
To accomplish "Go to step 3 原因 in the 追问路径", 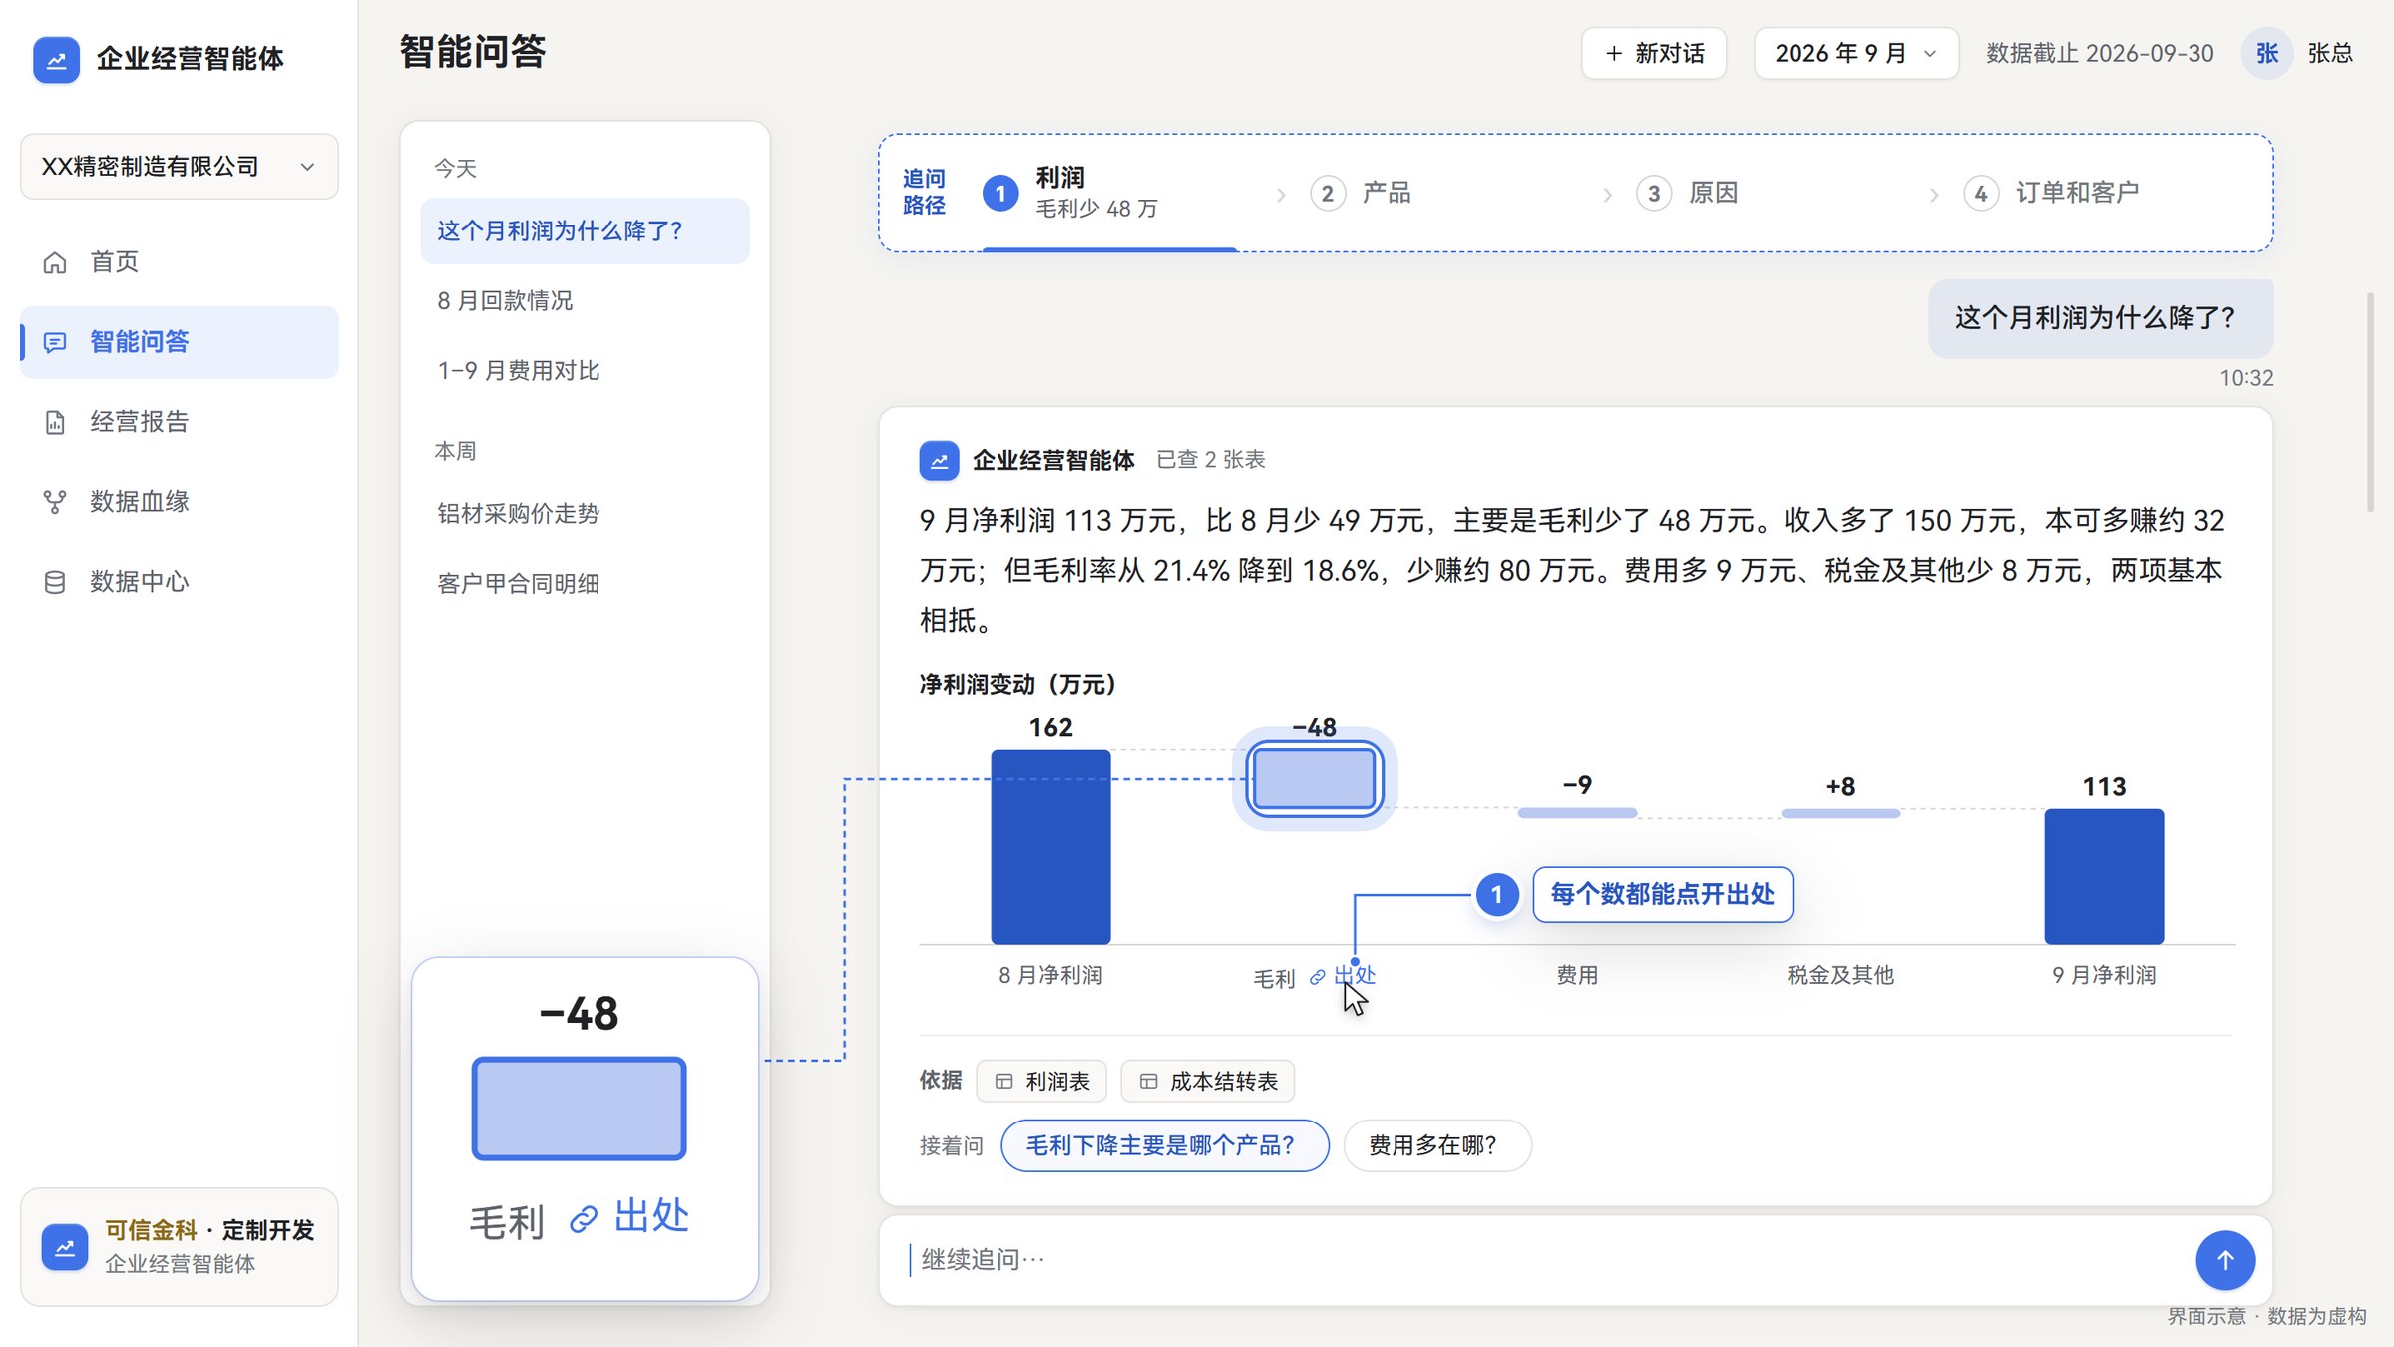I will click(x=1688, y=193).
